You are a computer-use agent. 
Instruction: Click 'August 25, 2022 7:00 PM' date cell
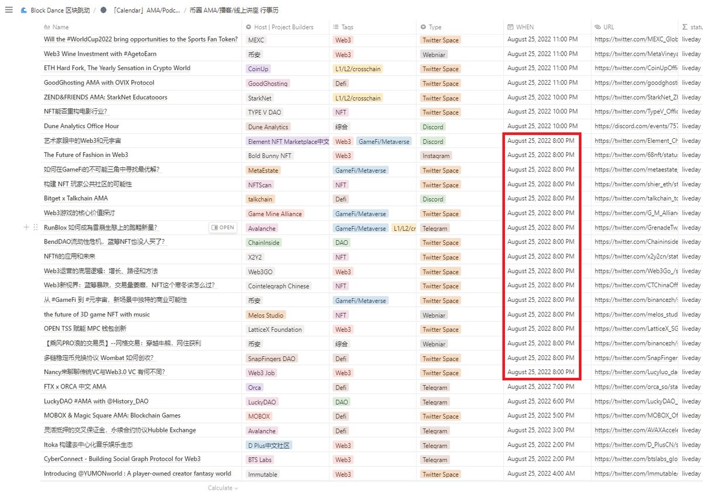pos(541,387)
